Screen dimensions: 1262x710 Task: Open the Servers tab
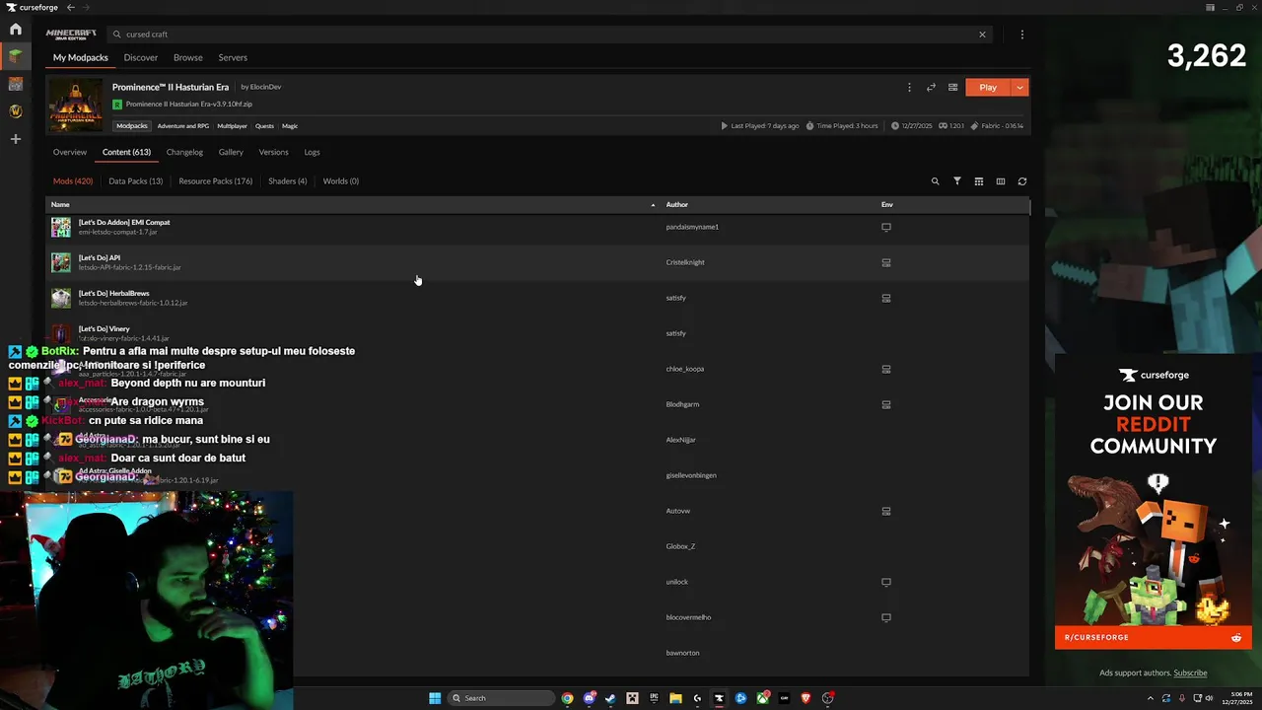[x=233, y=57]
